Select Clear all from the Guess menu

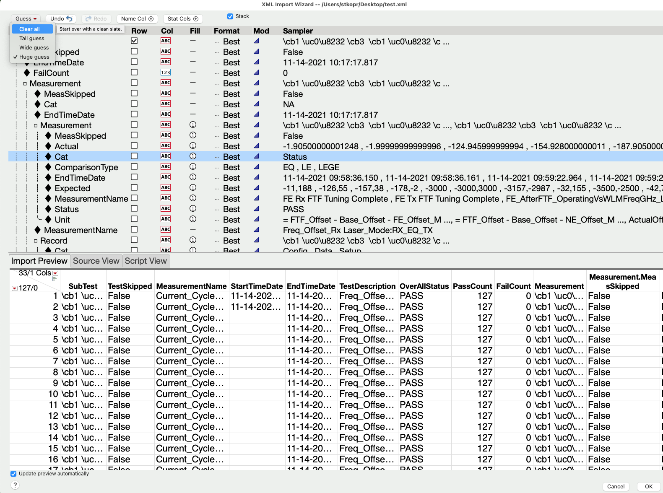30,29
